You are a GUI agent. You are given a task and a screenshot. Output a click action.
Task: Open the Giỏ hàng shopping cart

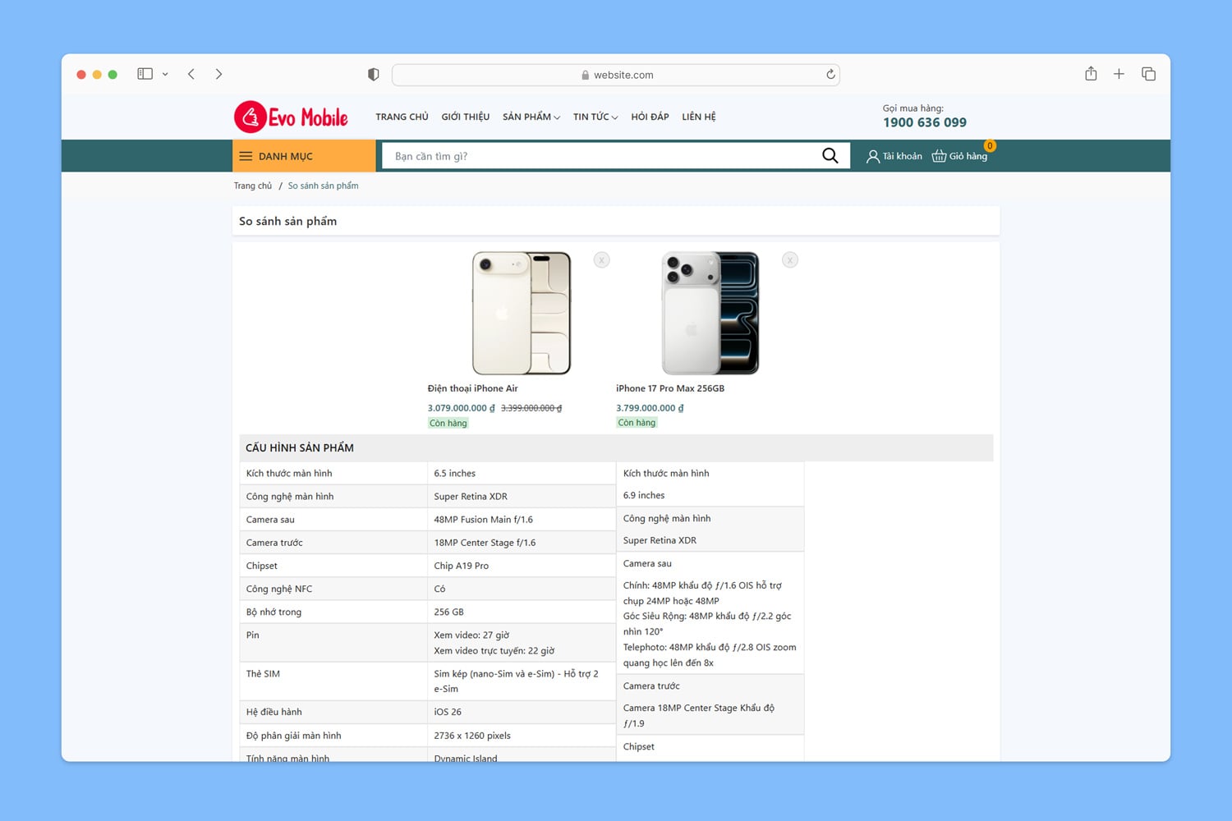(959, 156)
